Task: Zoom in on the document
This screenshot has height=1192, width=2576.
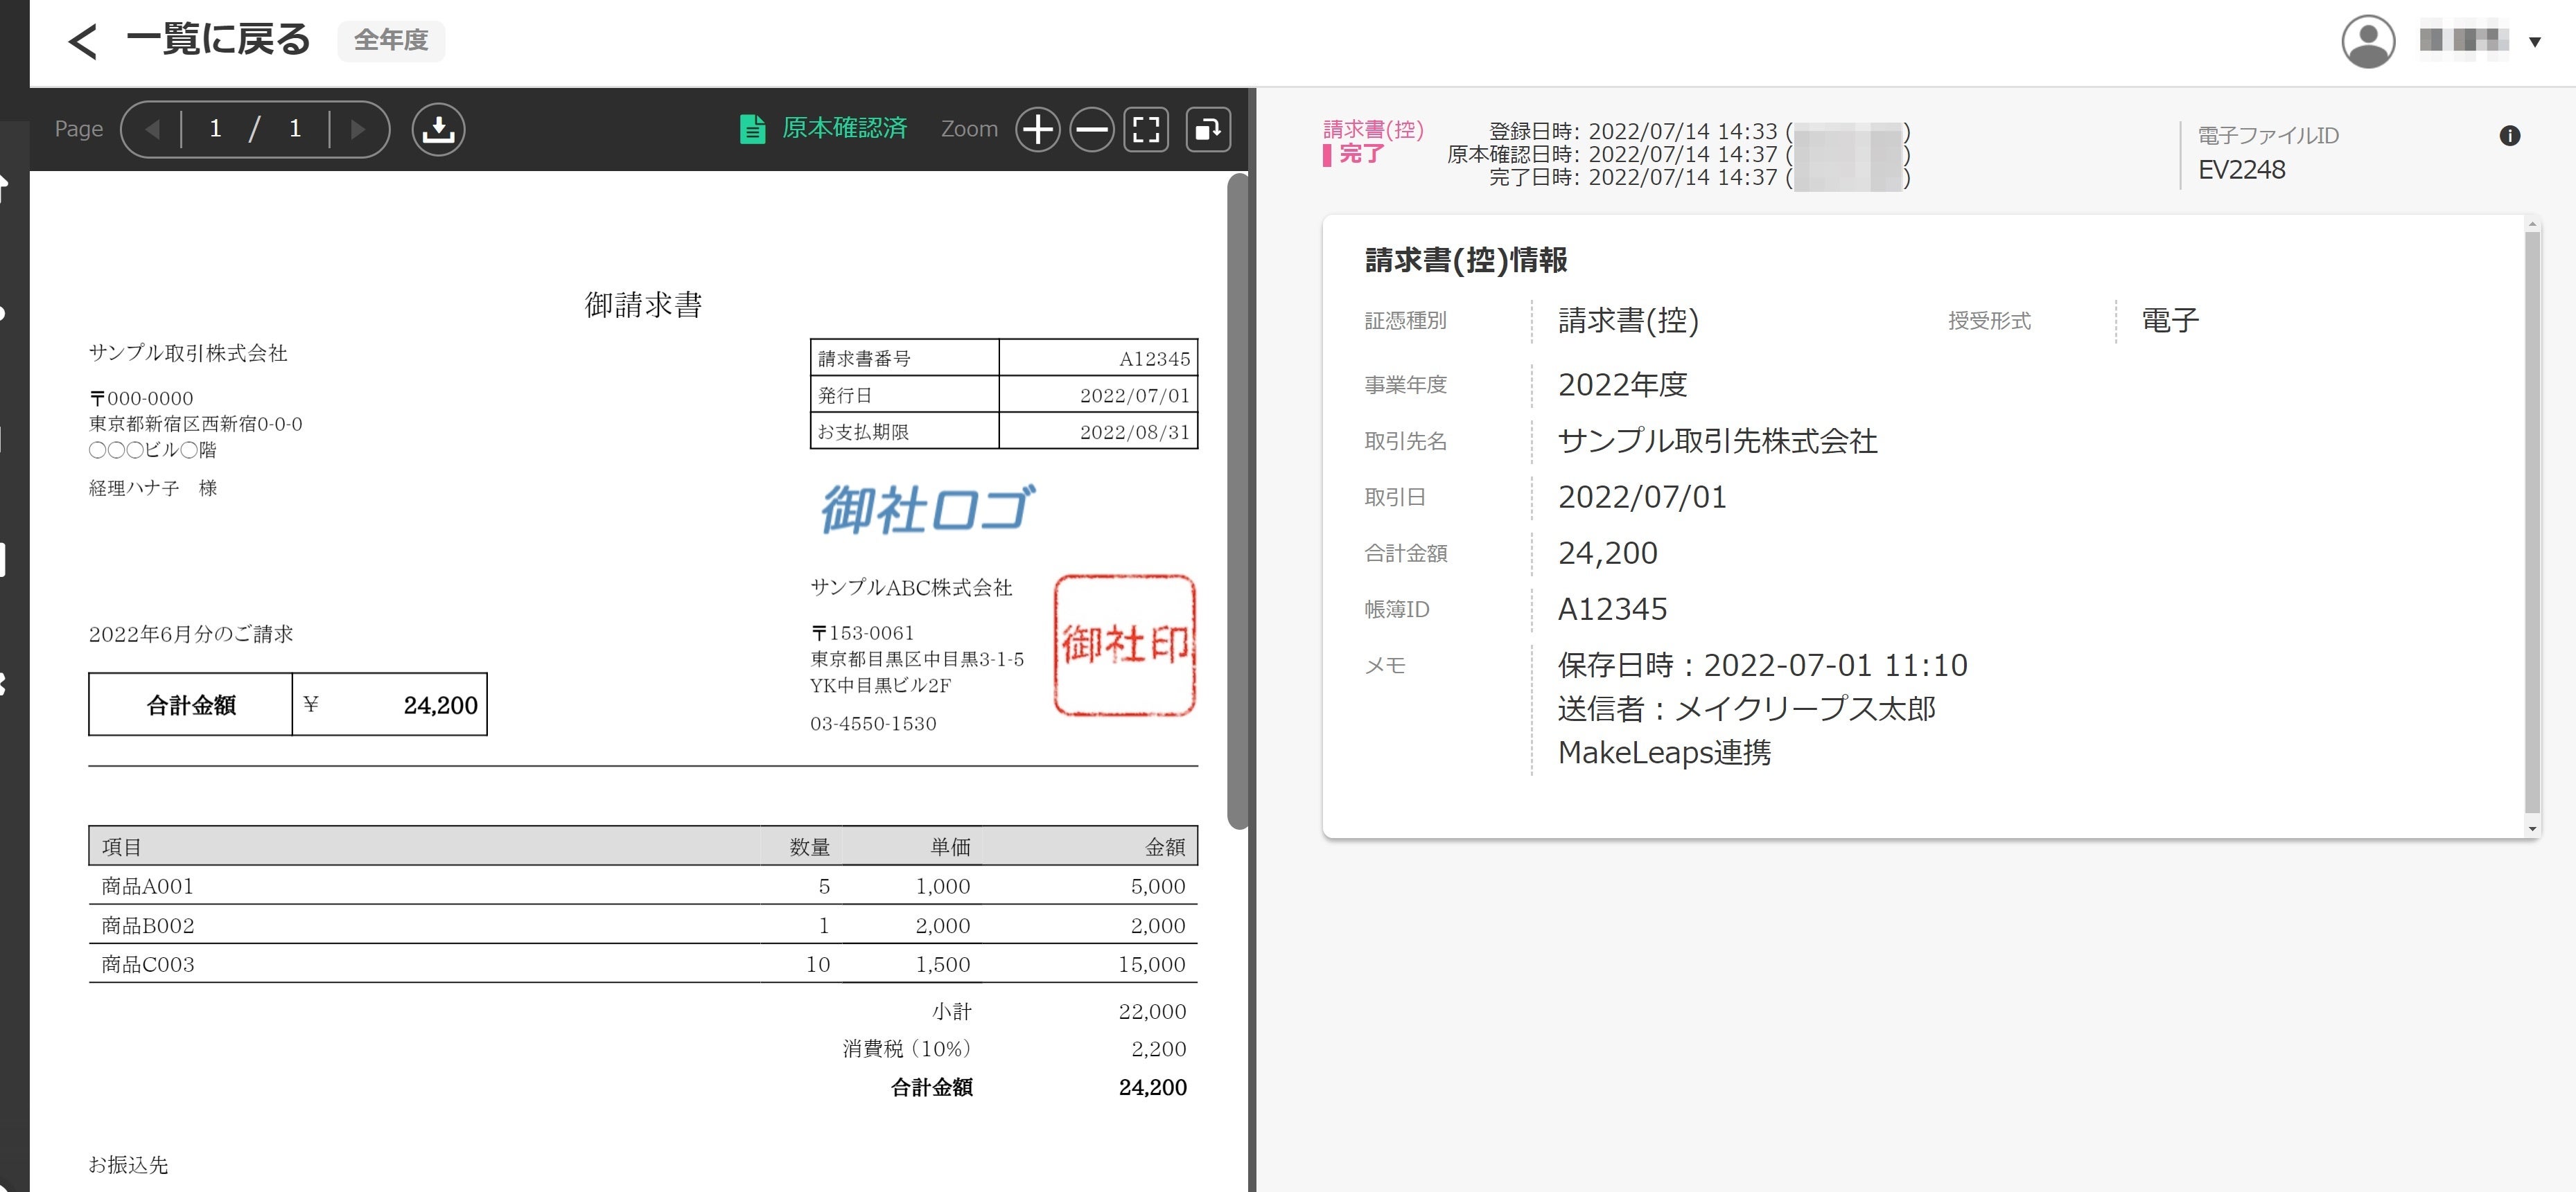Action: 1037,129
